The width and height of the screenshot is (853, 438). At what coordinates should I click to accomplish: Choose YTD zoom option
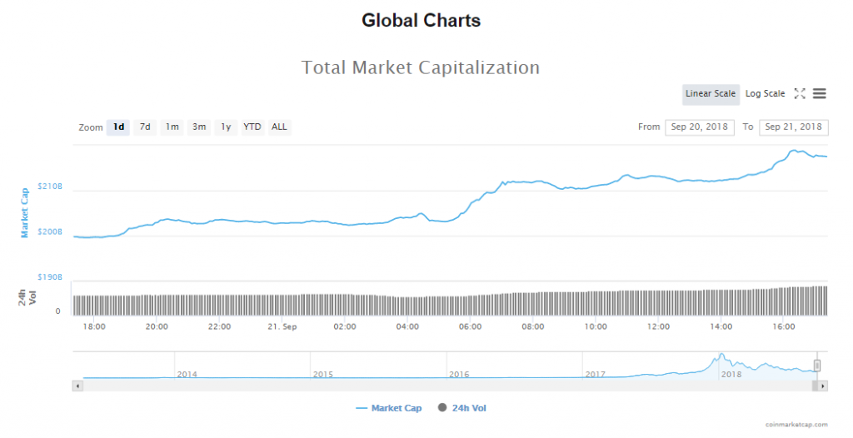click(252, 127)
